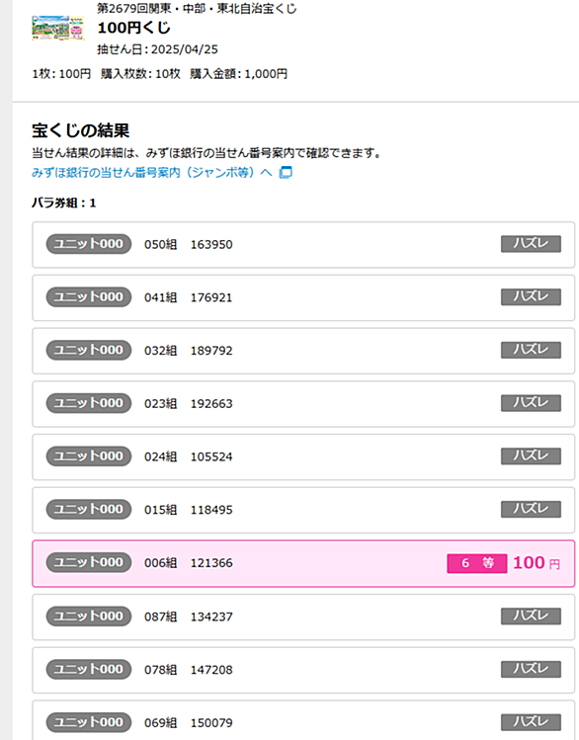Select the ticket row 023組 192663
The height and width of the screenshot is (740, 579).
tap(303, 404)
